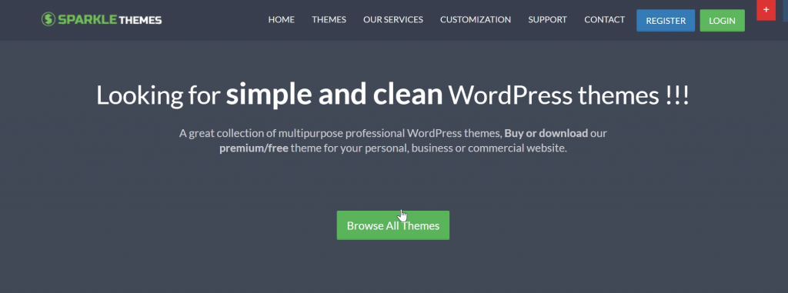Select the Customization menu item
The height and width of the screenshot is (293, 788).
476,19
